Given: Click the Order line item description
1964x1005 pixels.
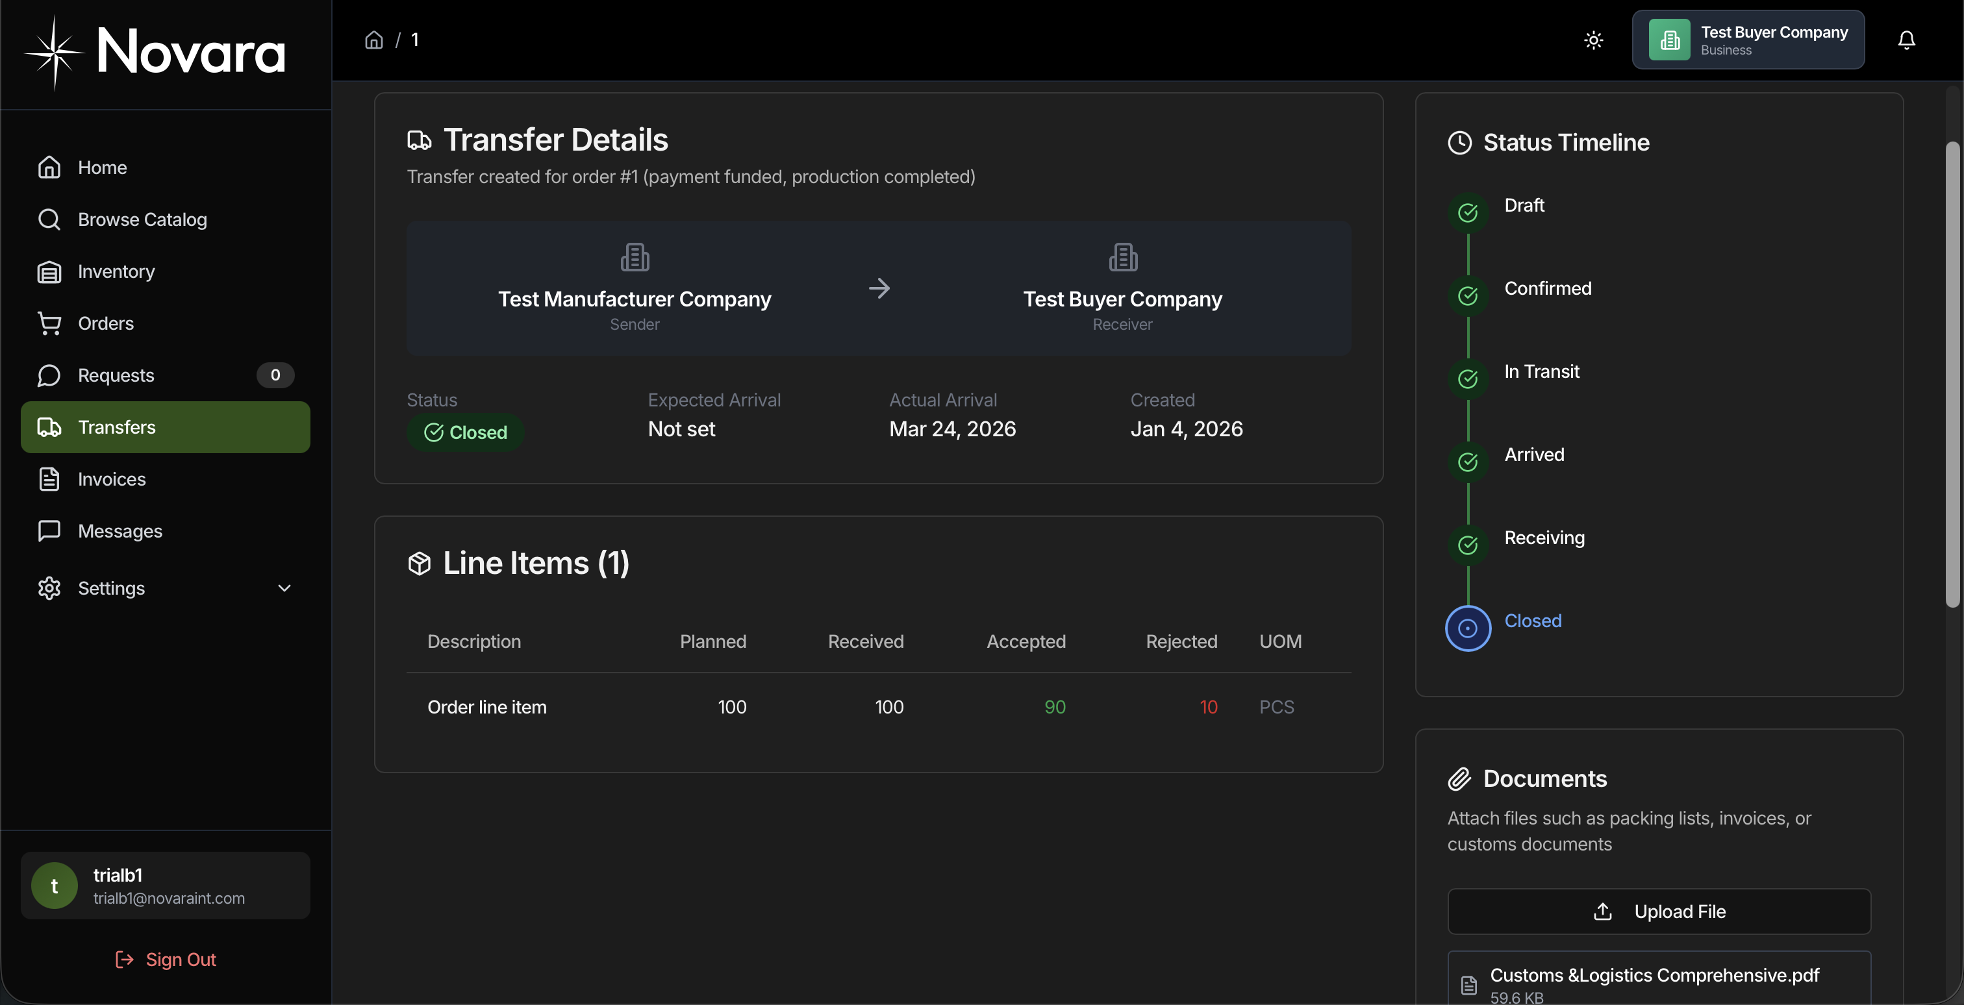Looking at the screenshot, I should pyautogui.click(x=486, y=707).
